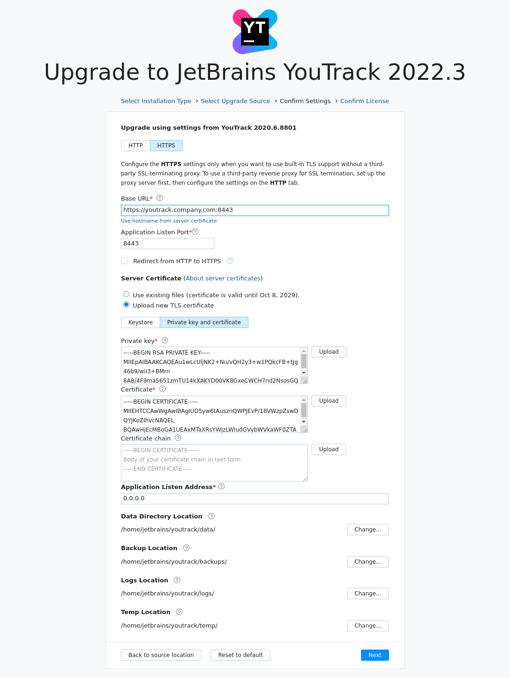Select Upload new TLS certificate radio
510x678 pixels.
click(x=126, y=305)
